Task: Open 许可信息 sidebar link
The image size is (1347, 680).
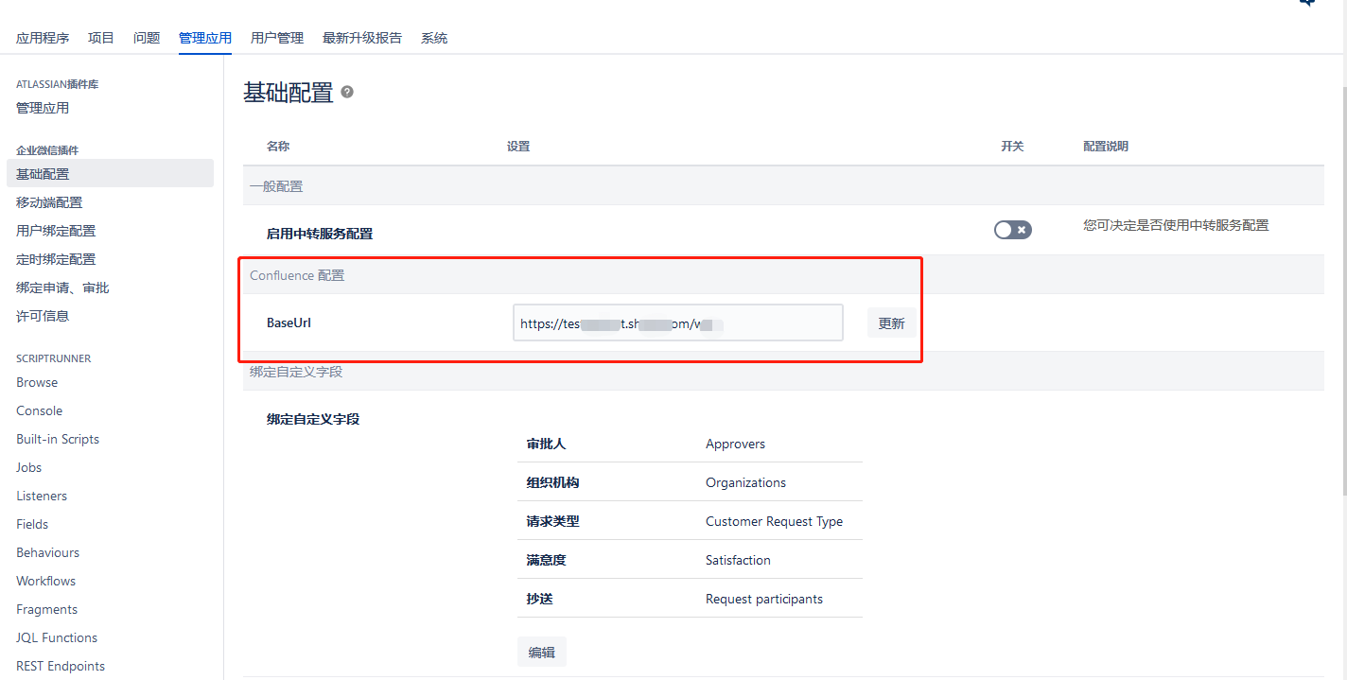Action: pyautogui.click(x=43, y=316)
